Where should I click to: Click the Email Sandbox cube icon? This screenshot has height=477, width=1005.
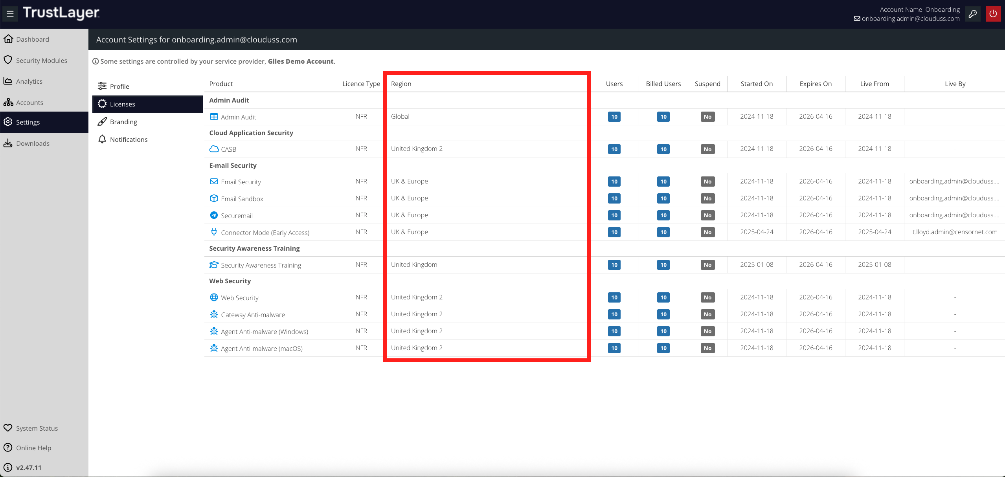point(214,198)
